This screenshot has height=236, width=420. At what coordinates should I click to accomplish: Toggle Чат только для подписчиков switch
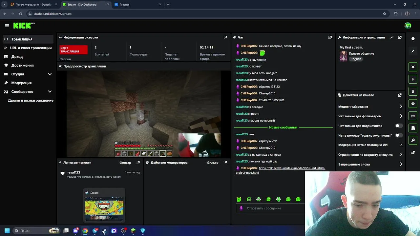pyautogui.click(x=399, y=126)
